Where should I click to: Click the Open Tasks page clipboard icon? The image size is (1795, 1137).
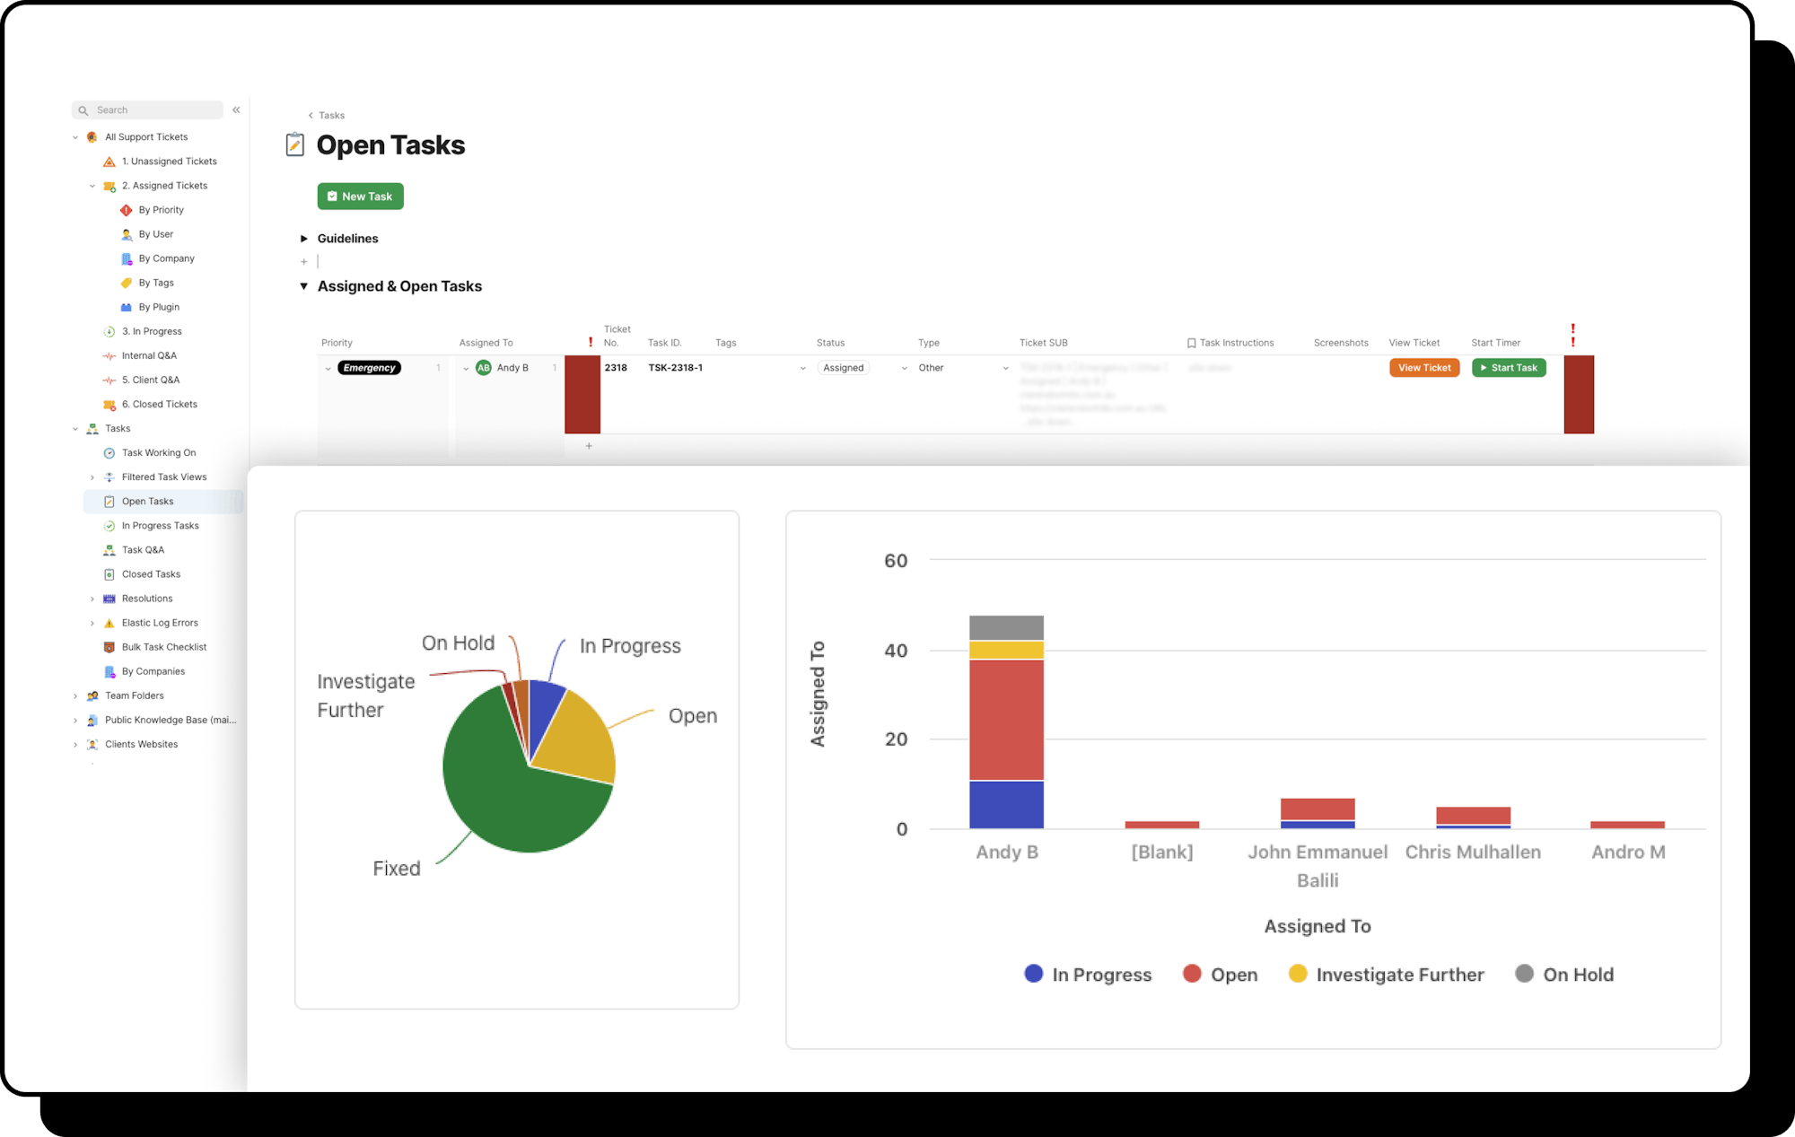tap(294, 144)
